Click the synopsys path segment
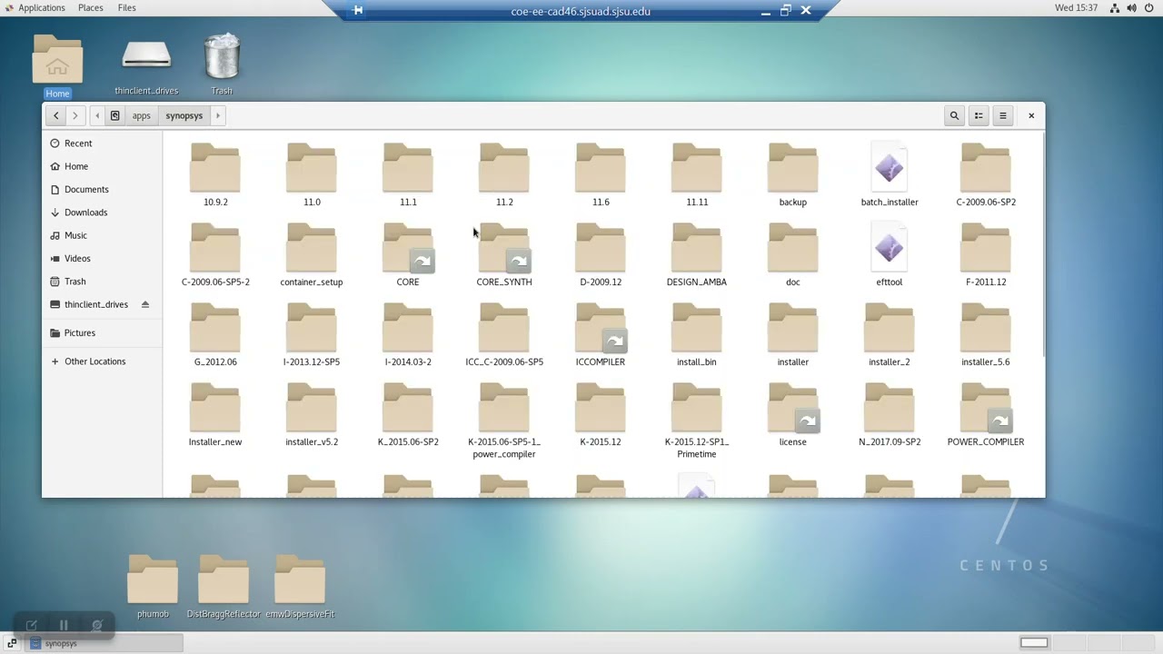 [184, 115]
